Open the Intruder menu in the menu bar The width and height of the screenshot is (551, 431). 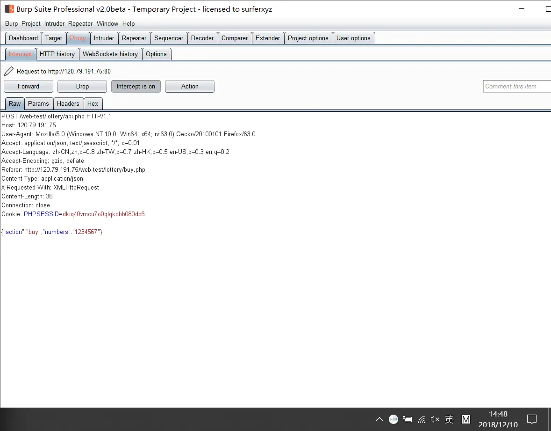55,23
